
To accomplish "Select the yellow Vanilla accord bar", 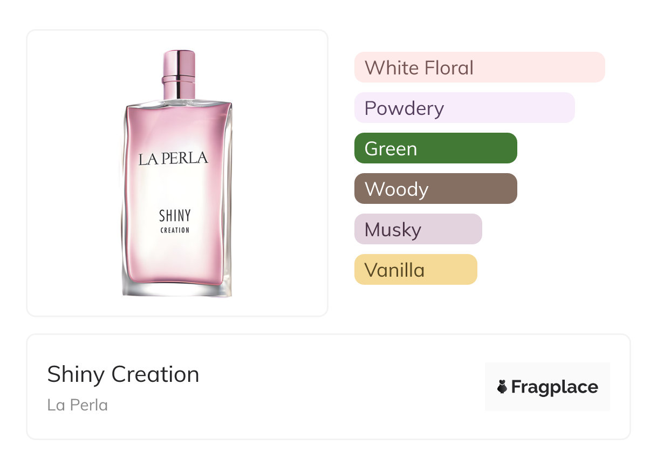I will tap(415, 270).
